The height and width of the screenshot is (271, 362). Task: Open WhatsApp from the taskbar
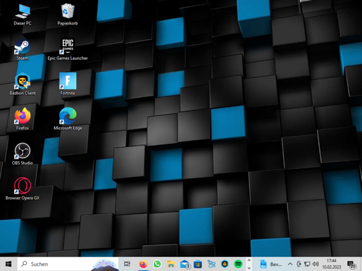tap(157, 264)
